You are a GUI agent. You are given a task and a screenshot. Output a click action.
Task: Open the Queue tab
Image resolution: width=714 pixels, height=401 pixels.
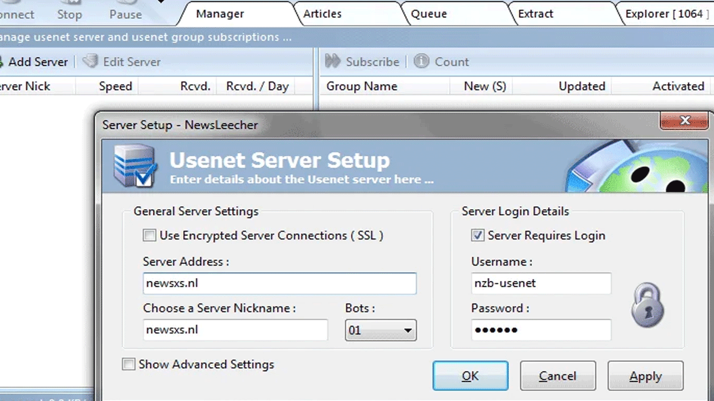pyautogui.click(x=428, y=14)
